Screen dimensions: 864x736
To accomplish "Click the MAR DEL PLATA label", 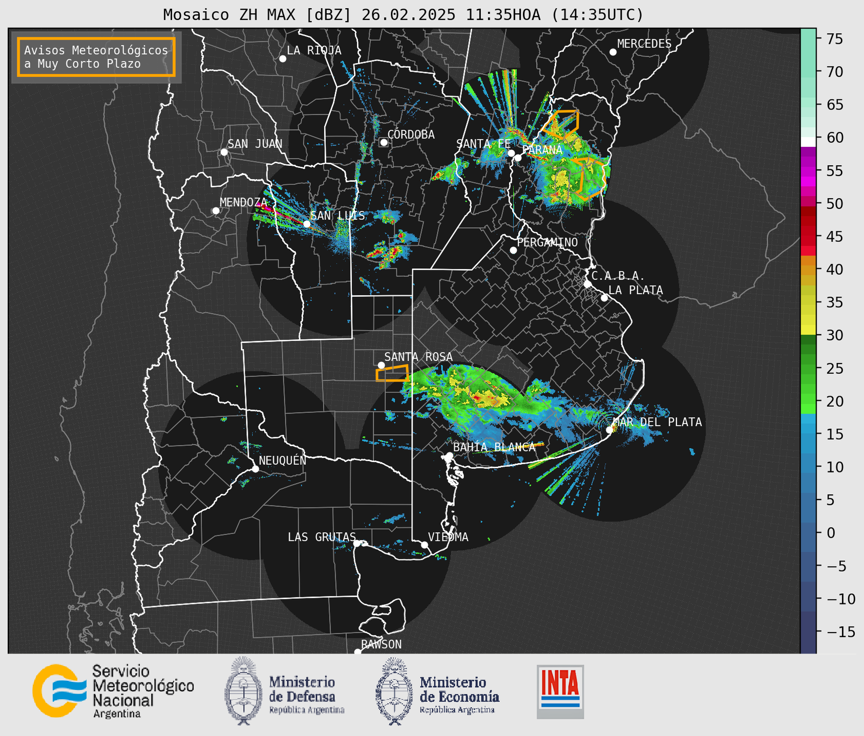I will (x=657, y=422).
